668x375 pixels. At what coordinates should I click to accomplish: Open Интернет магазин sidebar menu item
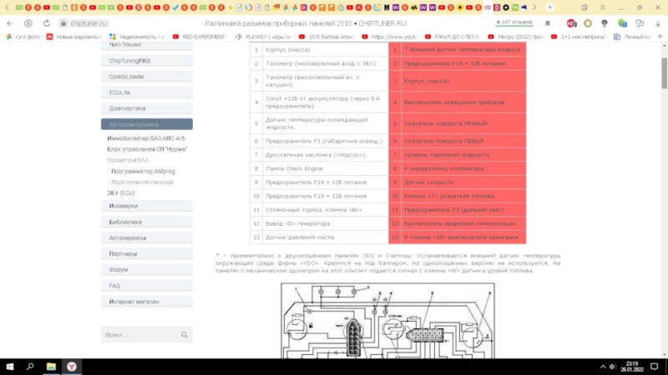147,302
